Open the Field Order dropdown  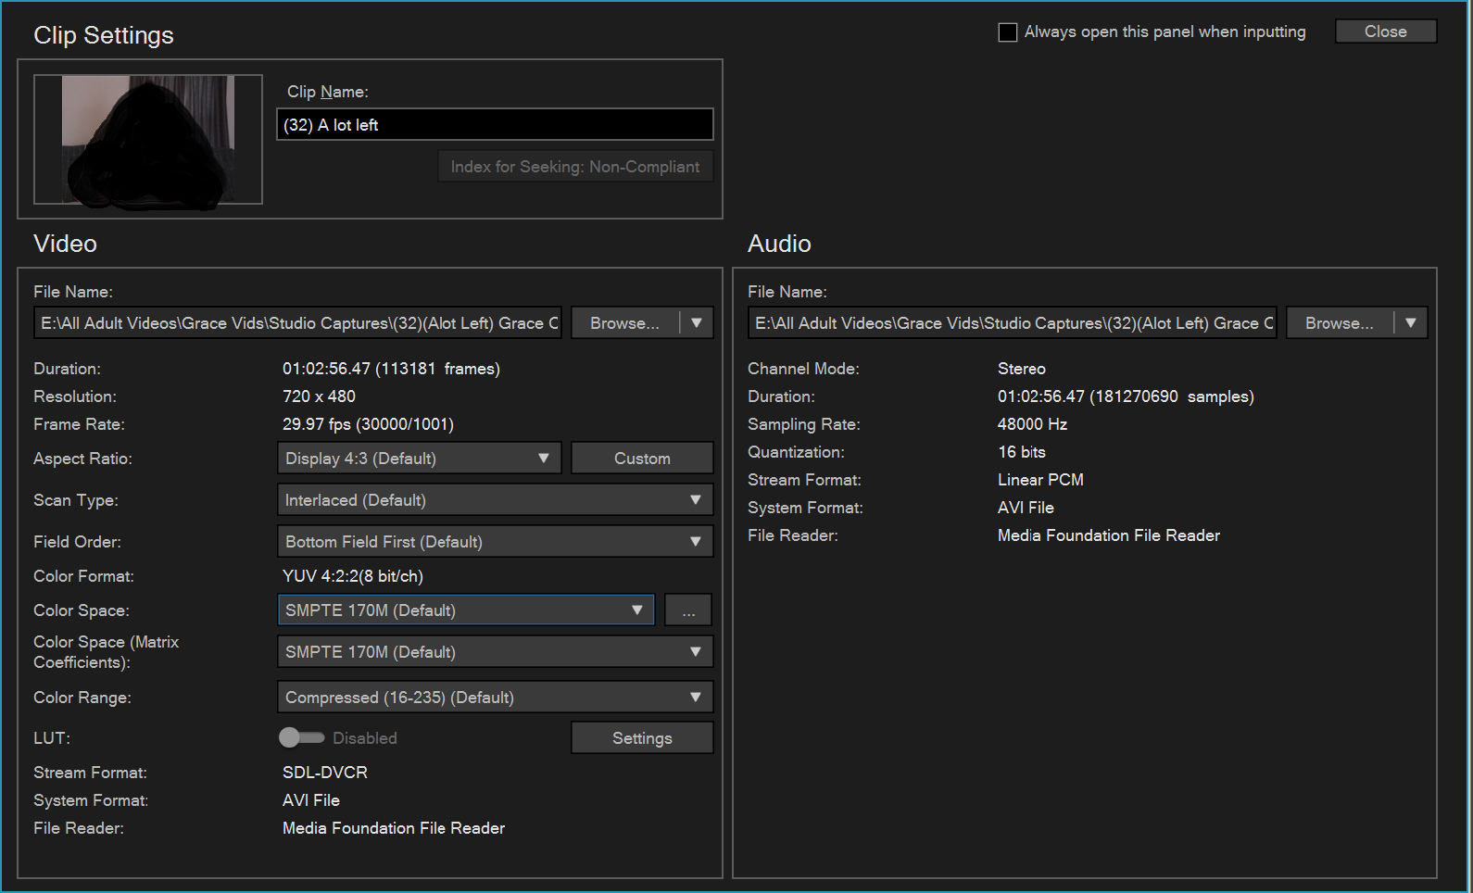pos(495,542)
